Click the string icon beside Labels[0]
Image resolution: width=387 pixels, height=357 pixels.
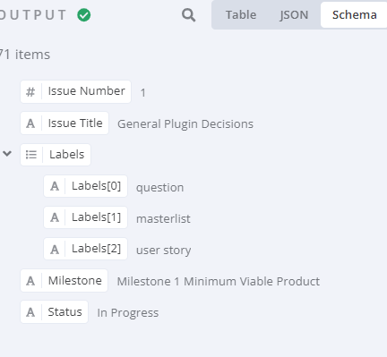pos(55,186)
